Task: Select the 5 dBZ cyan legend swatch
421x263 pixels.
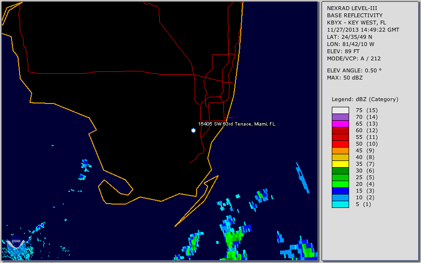Action: point(340,204)
